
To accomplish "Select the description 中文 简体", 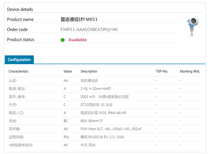I will tap(88, 145).
